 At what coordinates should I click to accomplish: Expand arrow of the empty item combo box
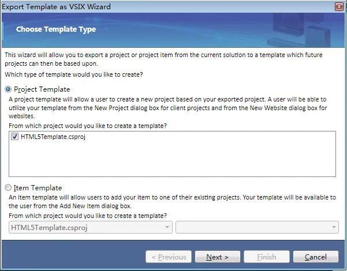coord(334,227)
